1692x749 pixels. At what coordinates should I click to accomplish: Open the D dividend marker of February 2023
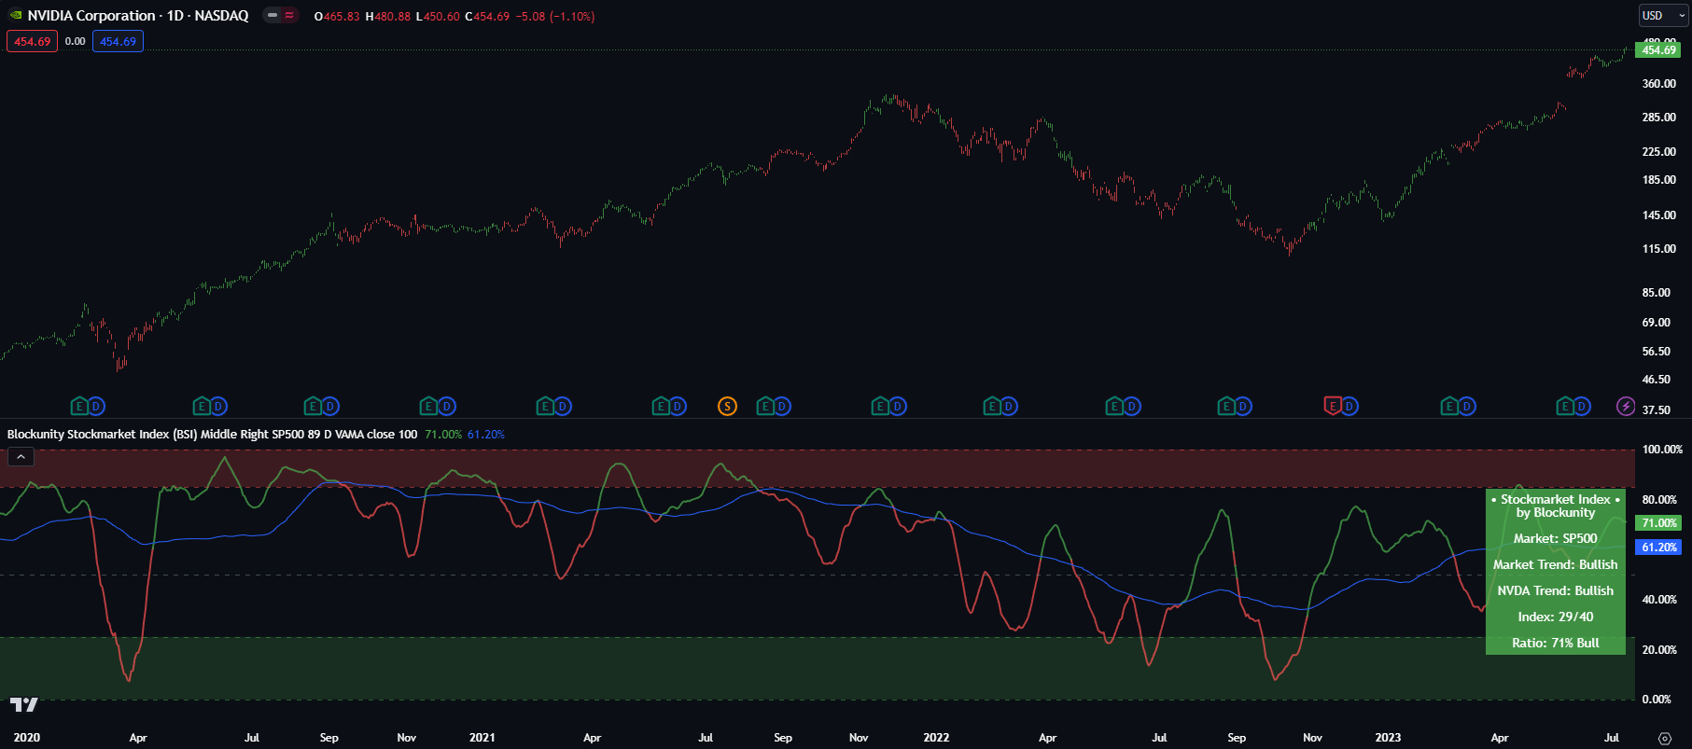[x=1466, y=406]
